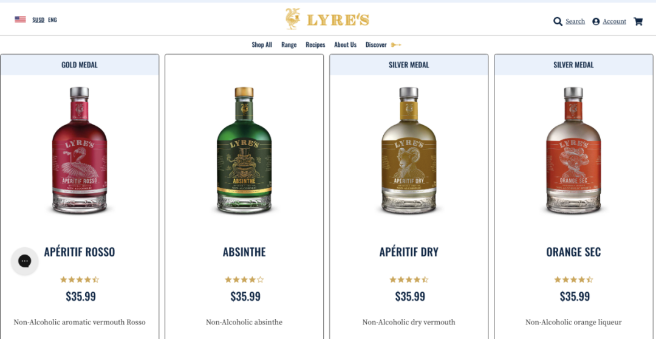This screenshot has height=339, width=656.
Task: Open the Apéritif Rosso product title
Action: [x=80, y=252]
